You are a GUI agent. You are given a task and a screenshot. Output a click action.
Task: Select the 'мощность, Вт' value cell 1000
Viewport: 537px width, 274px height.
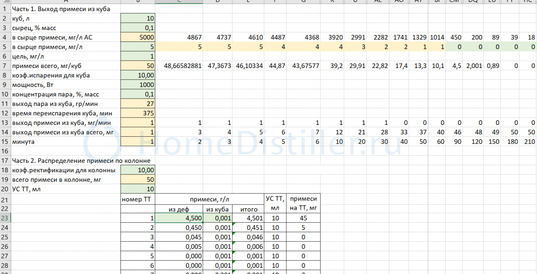[138, 85]
